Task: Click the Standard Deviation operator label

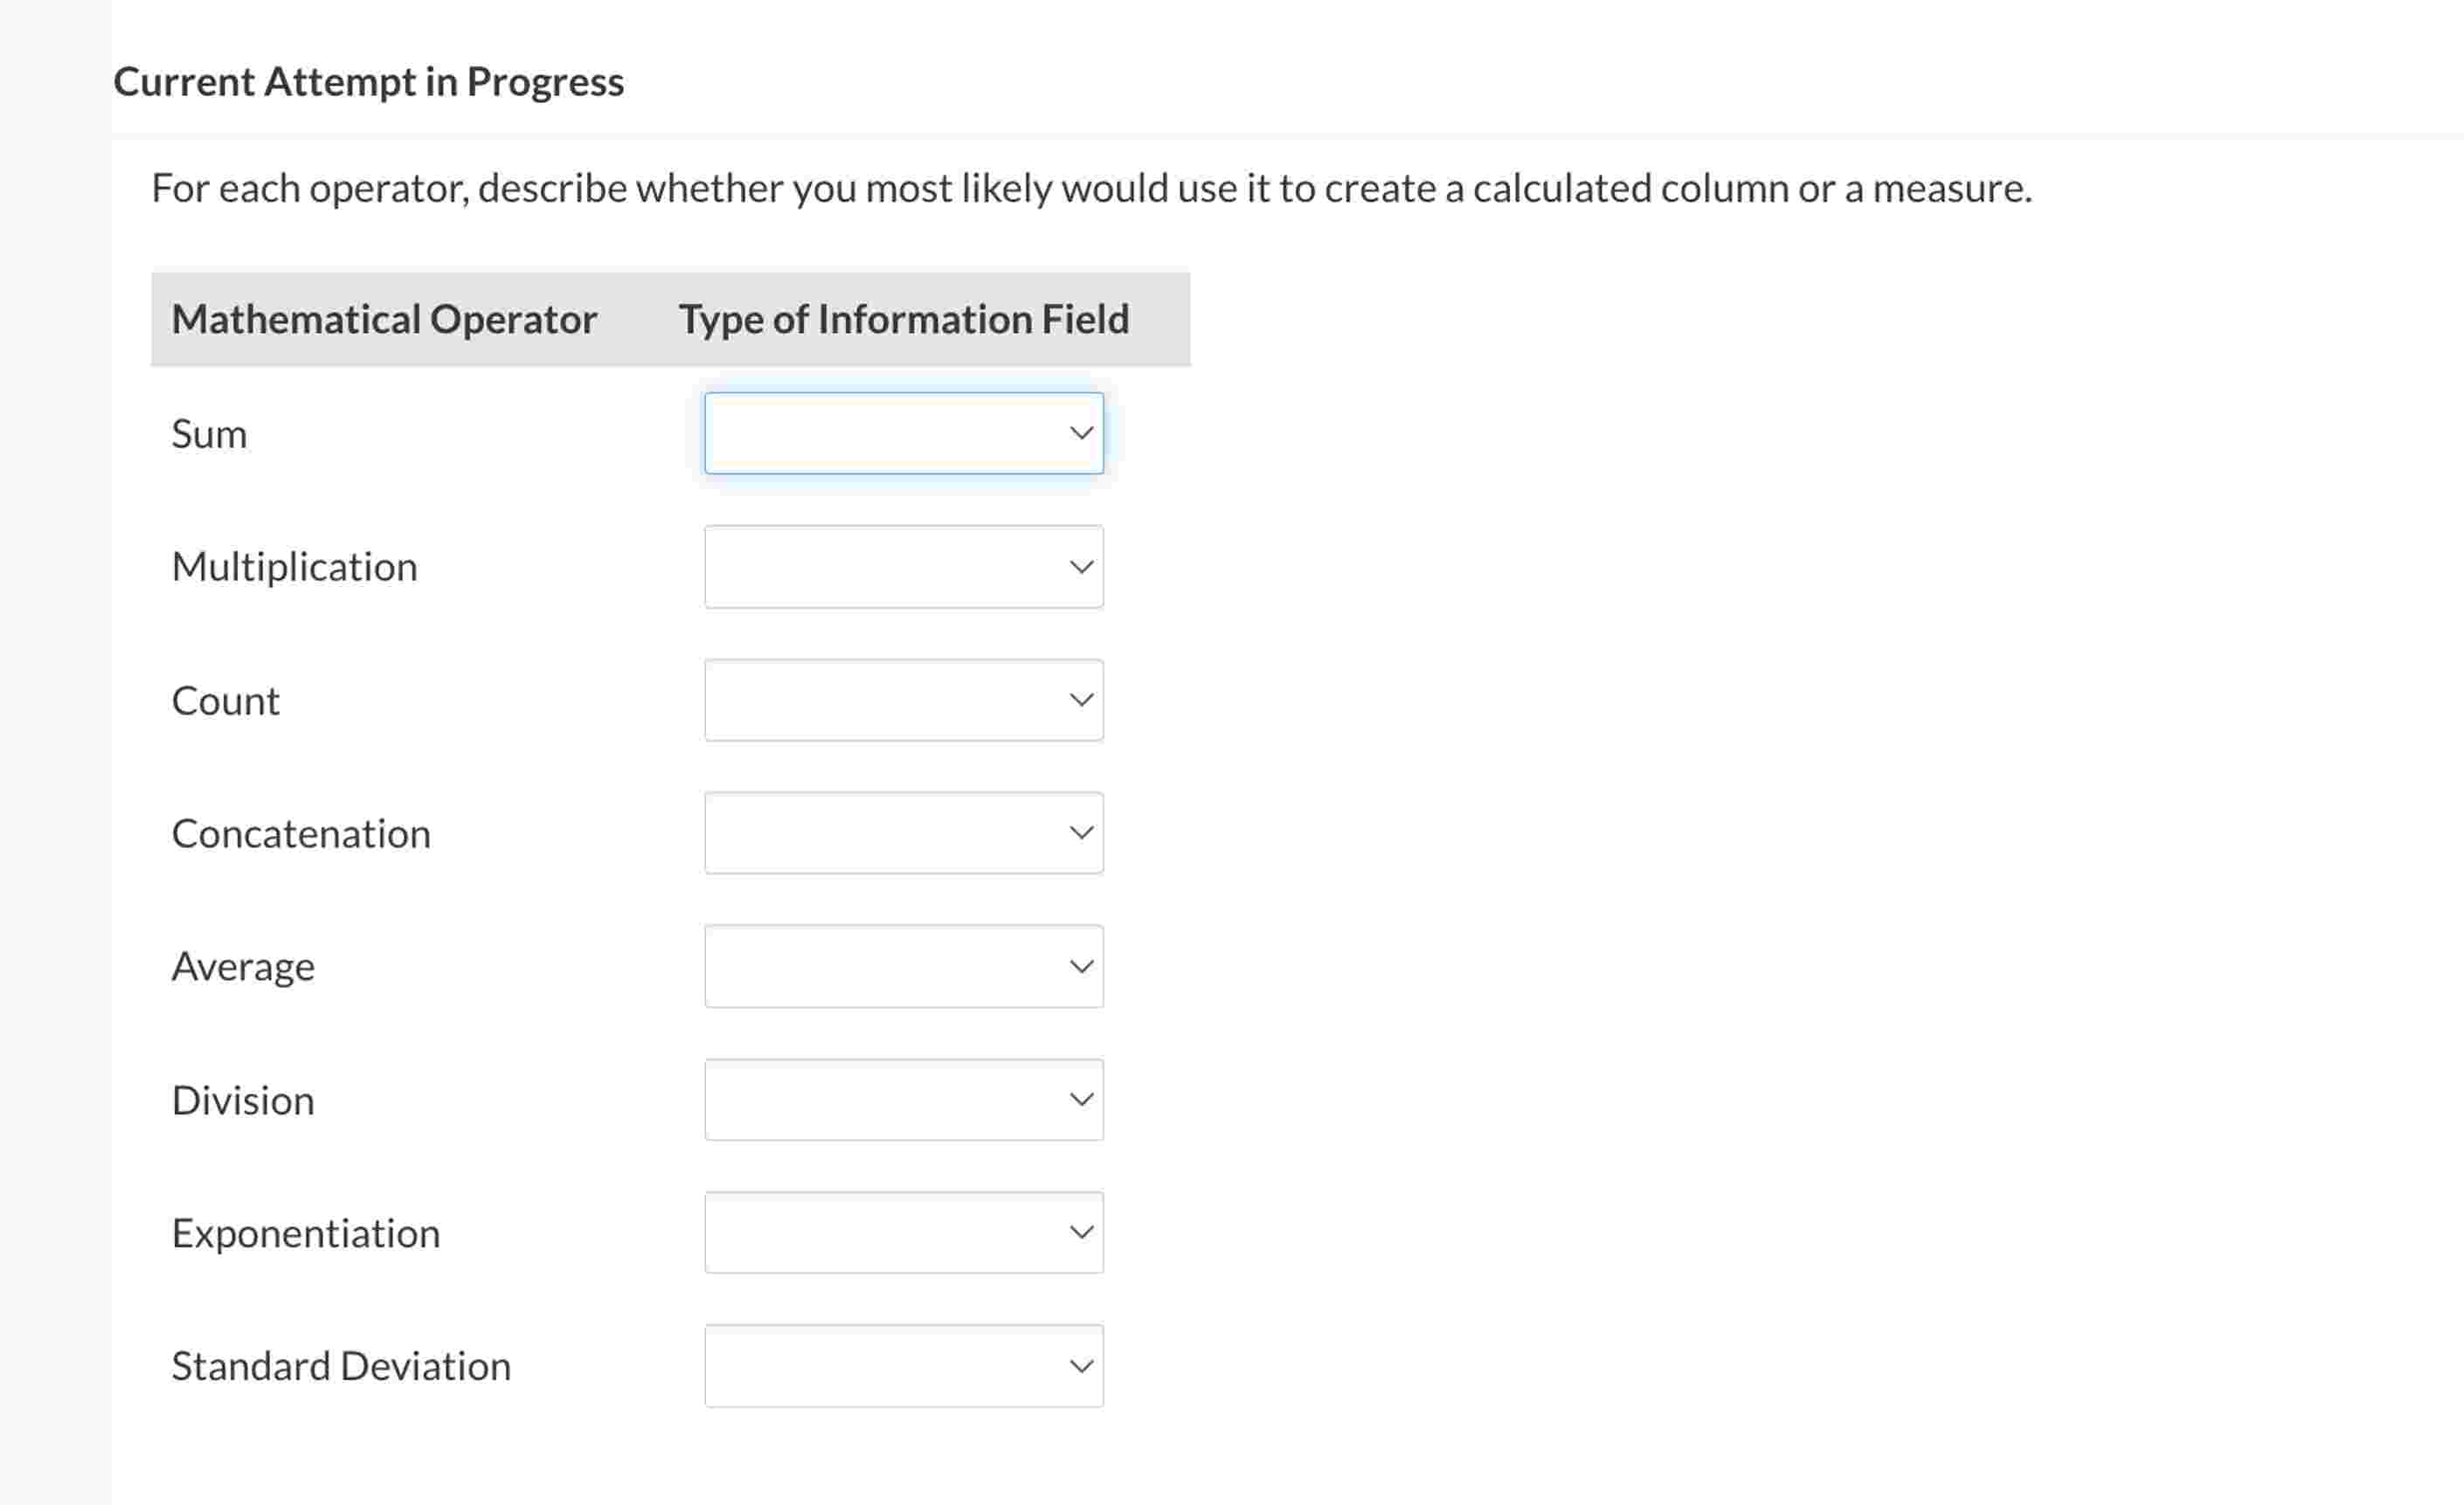Action: tap(341, 1367)
